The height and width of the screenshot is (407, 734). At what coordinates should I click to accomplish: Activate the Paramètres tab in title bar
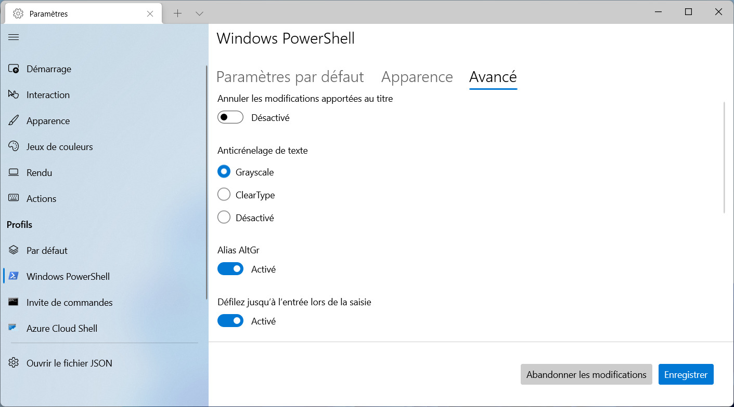point(83,13)
